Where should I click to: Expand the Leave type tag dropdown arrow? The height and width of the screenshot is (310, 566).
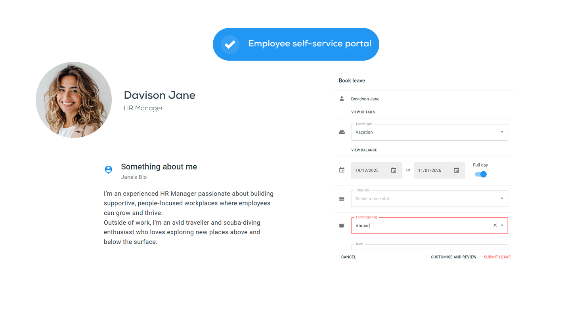502,226
